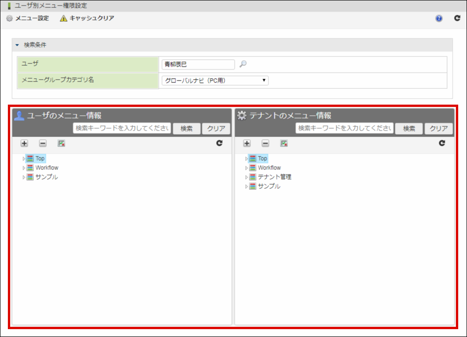Expand テナント管理 node in tenant tree

pyautogui.click(x=246, y=177)
